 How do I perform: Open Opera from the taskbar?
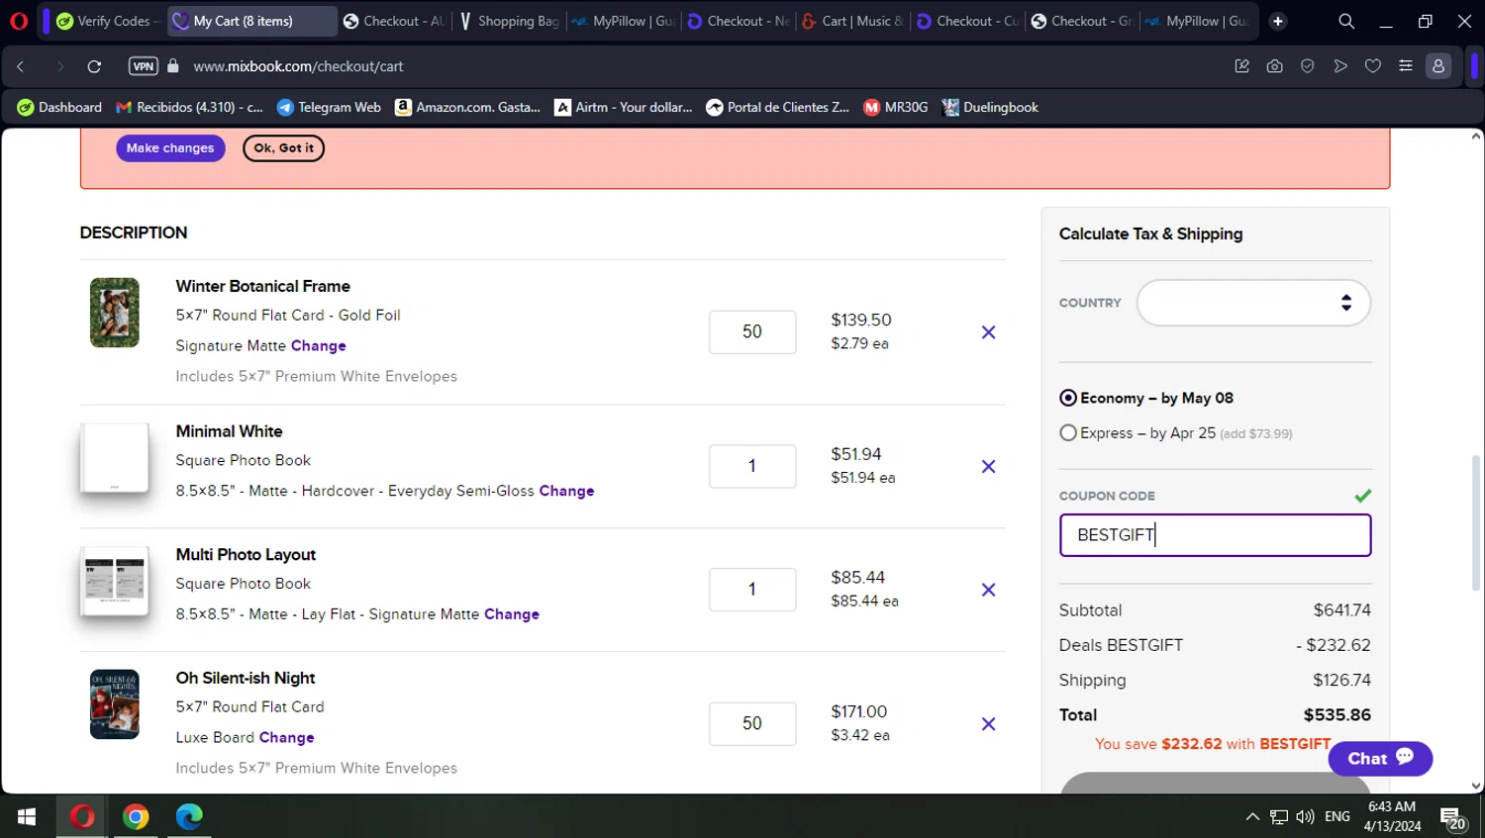pyautogui.click(x=82, y=816)
